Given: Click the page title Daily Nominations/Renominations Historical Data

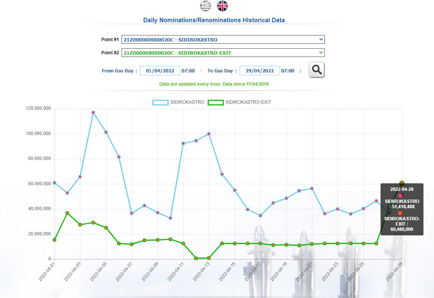Looking at the screenshot, I should pyautogui.click(x=214, y=20).
